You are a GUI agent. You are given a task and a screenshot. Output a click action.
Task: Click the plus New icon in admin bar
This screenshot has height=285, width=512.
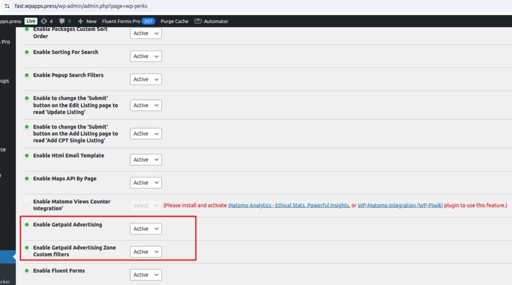(x=81, y=21)
